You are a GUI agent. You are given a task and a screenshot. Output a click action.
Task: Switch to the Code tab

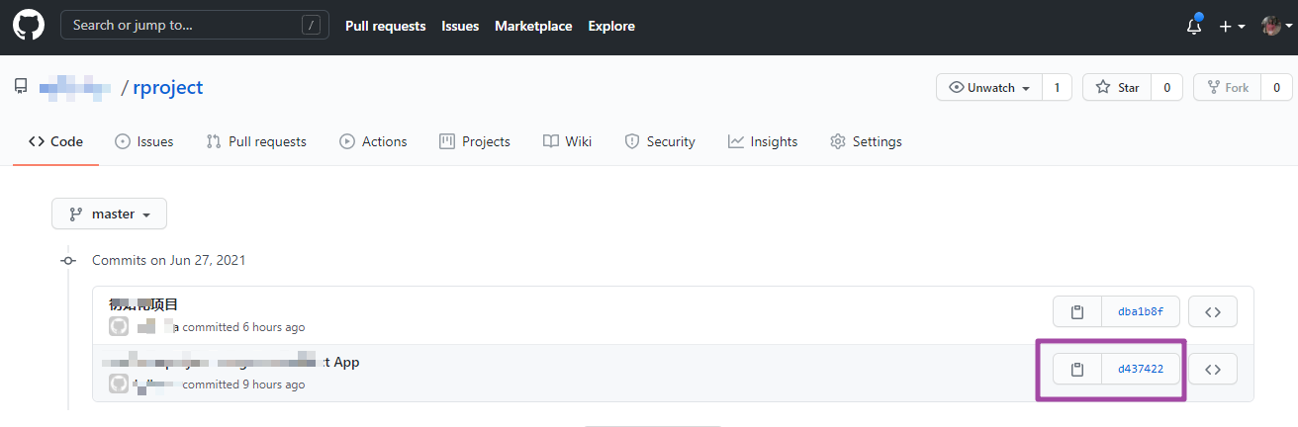[x=55, y=141]
